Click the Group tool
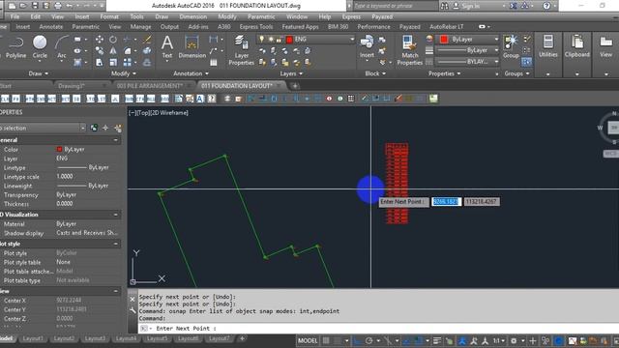 tap(511, 47)
